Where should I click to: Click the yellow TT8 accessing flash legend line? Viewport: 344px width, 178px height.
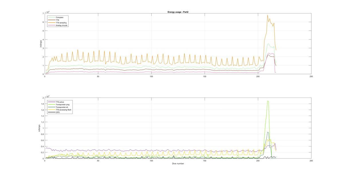(52, 110)
